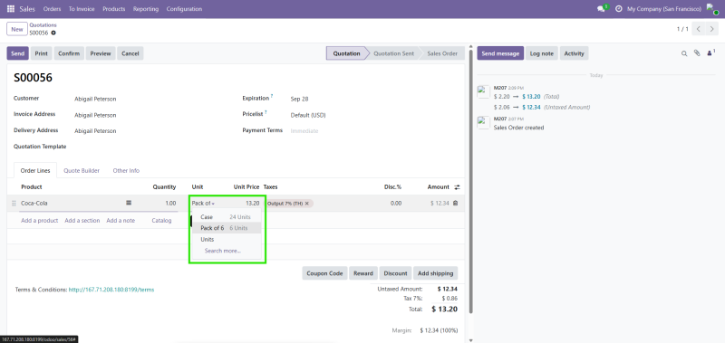Remove the Output 7% (TH) tax tag
This screenshot has height=343, width=725.
point(306,203)
